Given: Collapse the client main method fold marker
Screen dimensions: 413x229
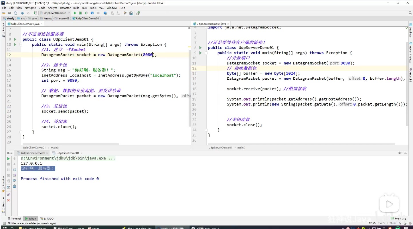Looking at the screenshot, I should [21, 45].
